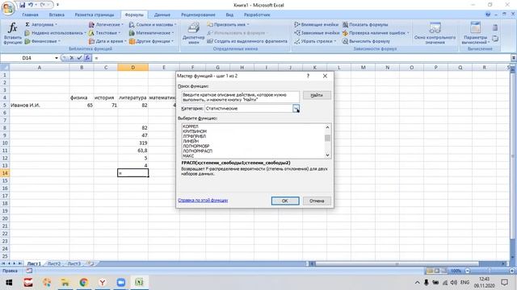Save workbook via quick access toolbar
Image resolution: width=517 pixels, height=290 pixels.
click(x=22, y=5)
